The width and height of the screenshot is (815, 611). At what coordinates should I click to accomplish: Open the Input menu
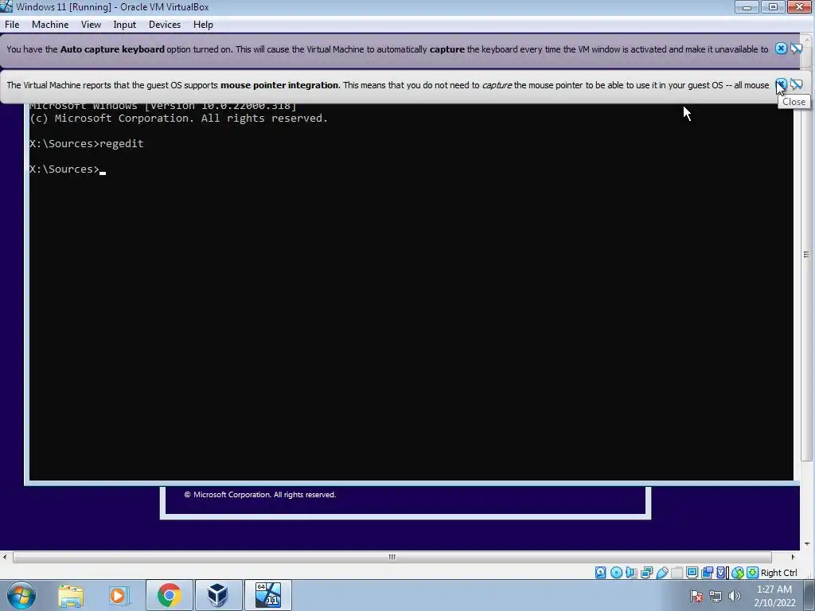[x=124, y=25]
